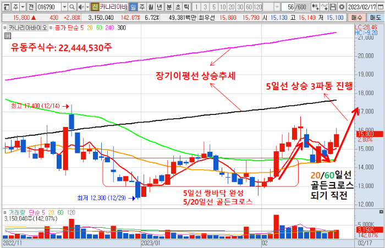Switch to the 틱 tick chart period

click(186, 7)
